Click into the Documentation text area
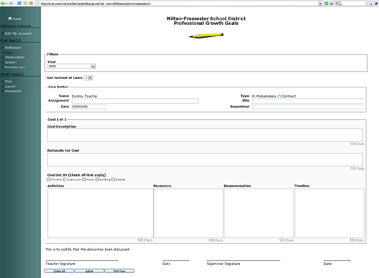Image resolution: width=379 pixels, height=278 pixels. [x=259, y=213]
